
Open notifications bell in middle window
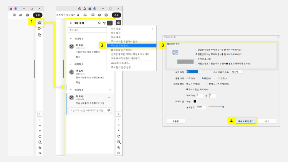pyautogui.click(x=85, y=8)
